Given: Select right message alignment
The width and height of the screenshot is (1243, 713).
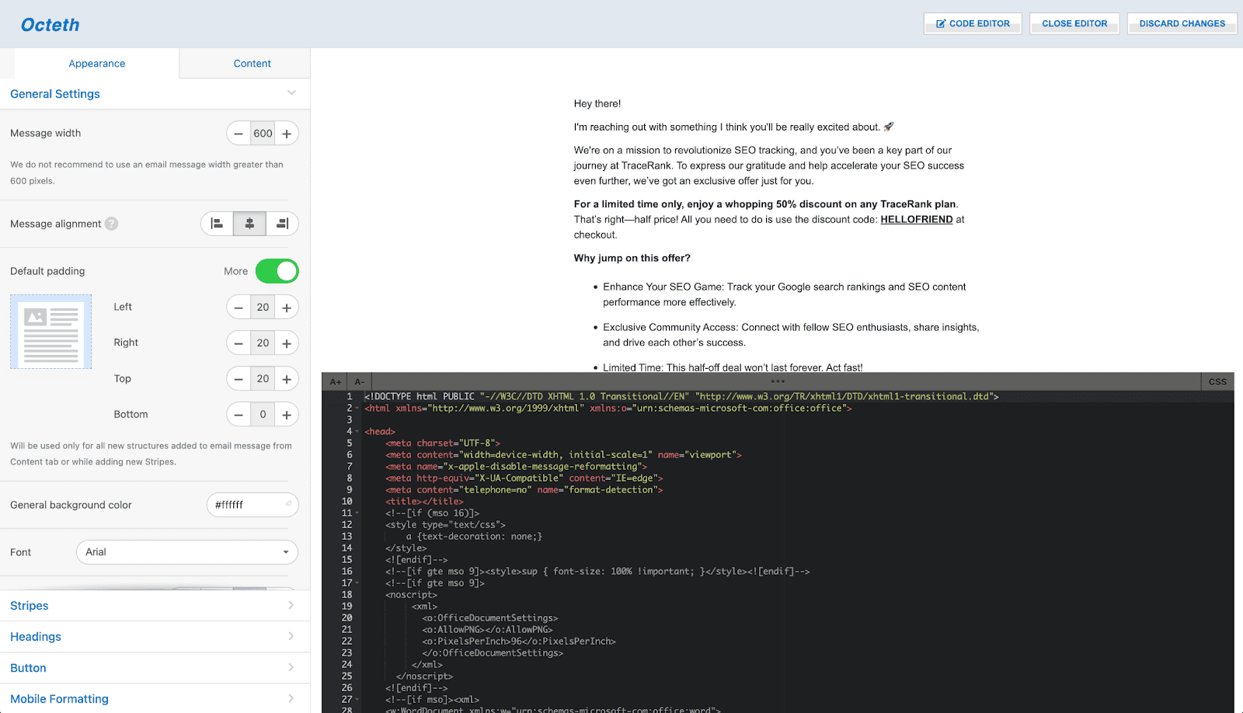Looking at the screenshot, I should click(x=282, y=223).
